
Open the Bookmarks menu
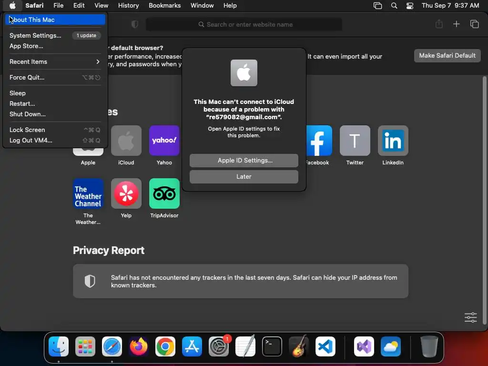[164, 5]
